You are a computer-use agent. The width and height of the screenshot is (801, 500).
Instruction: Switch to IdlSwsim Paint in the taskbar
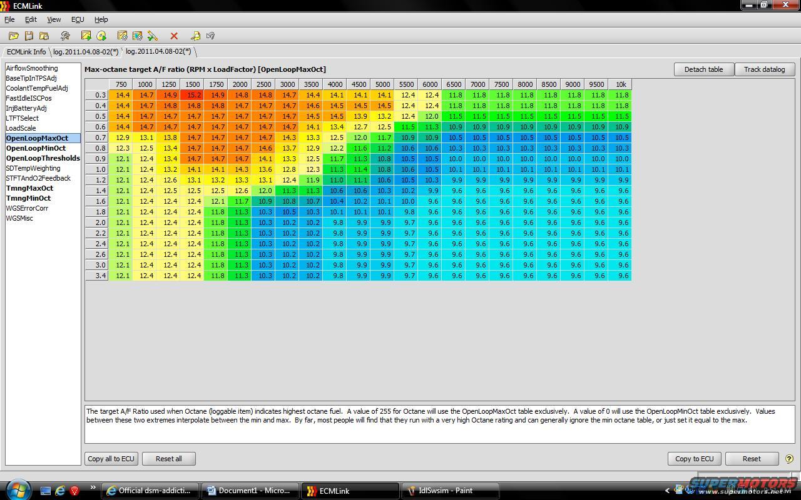click(x=449, y=491)
